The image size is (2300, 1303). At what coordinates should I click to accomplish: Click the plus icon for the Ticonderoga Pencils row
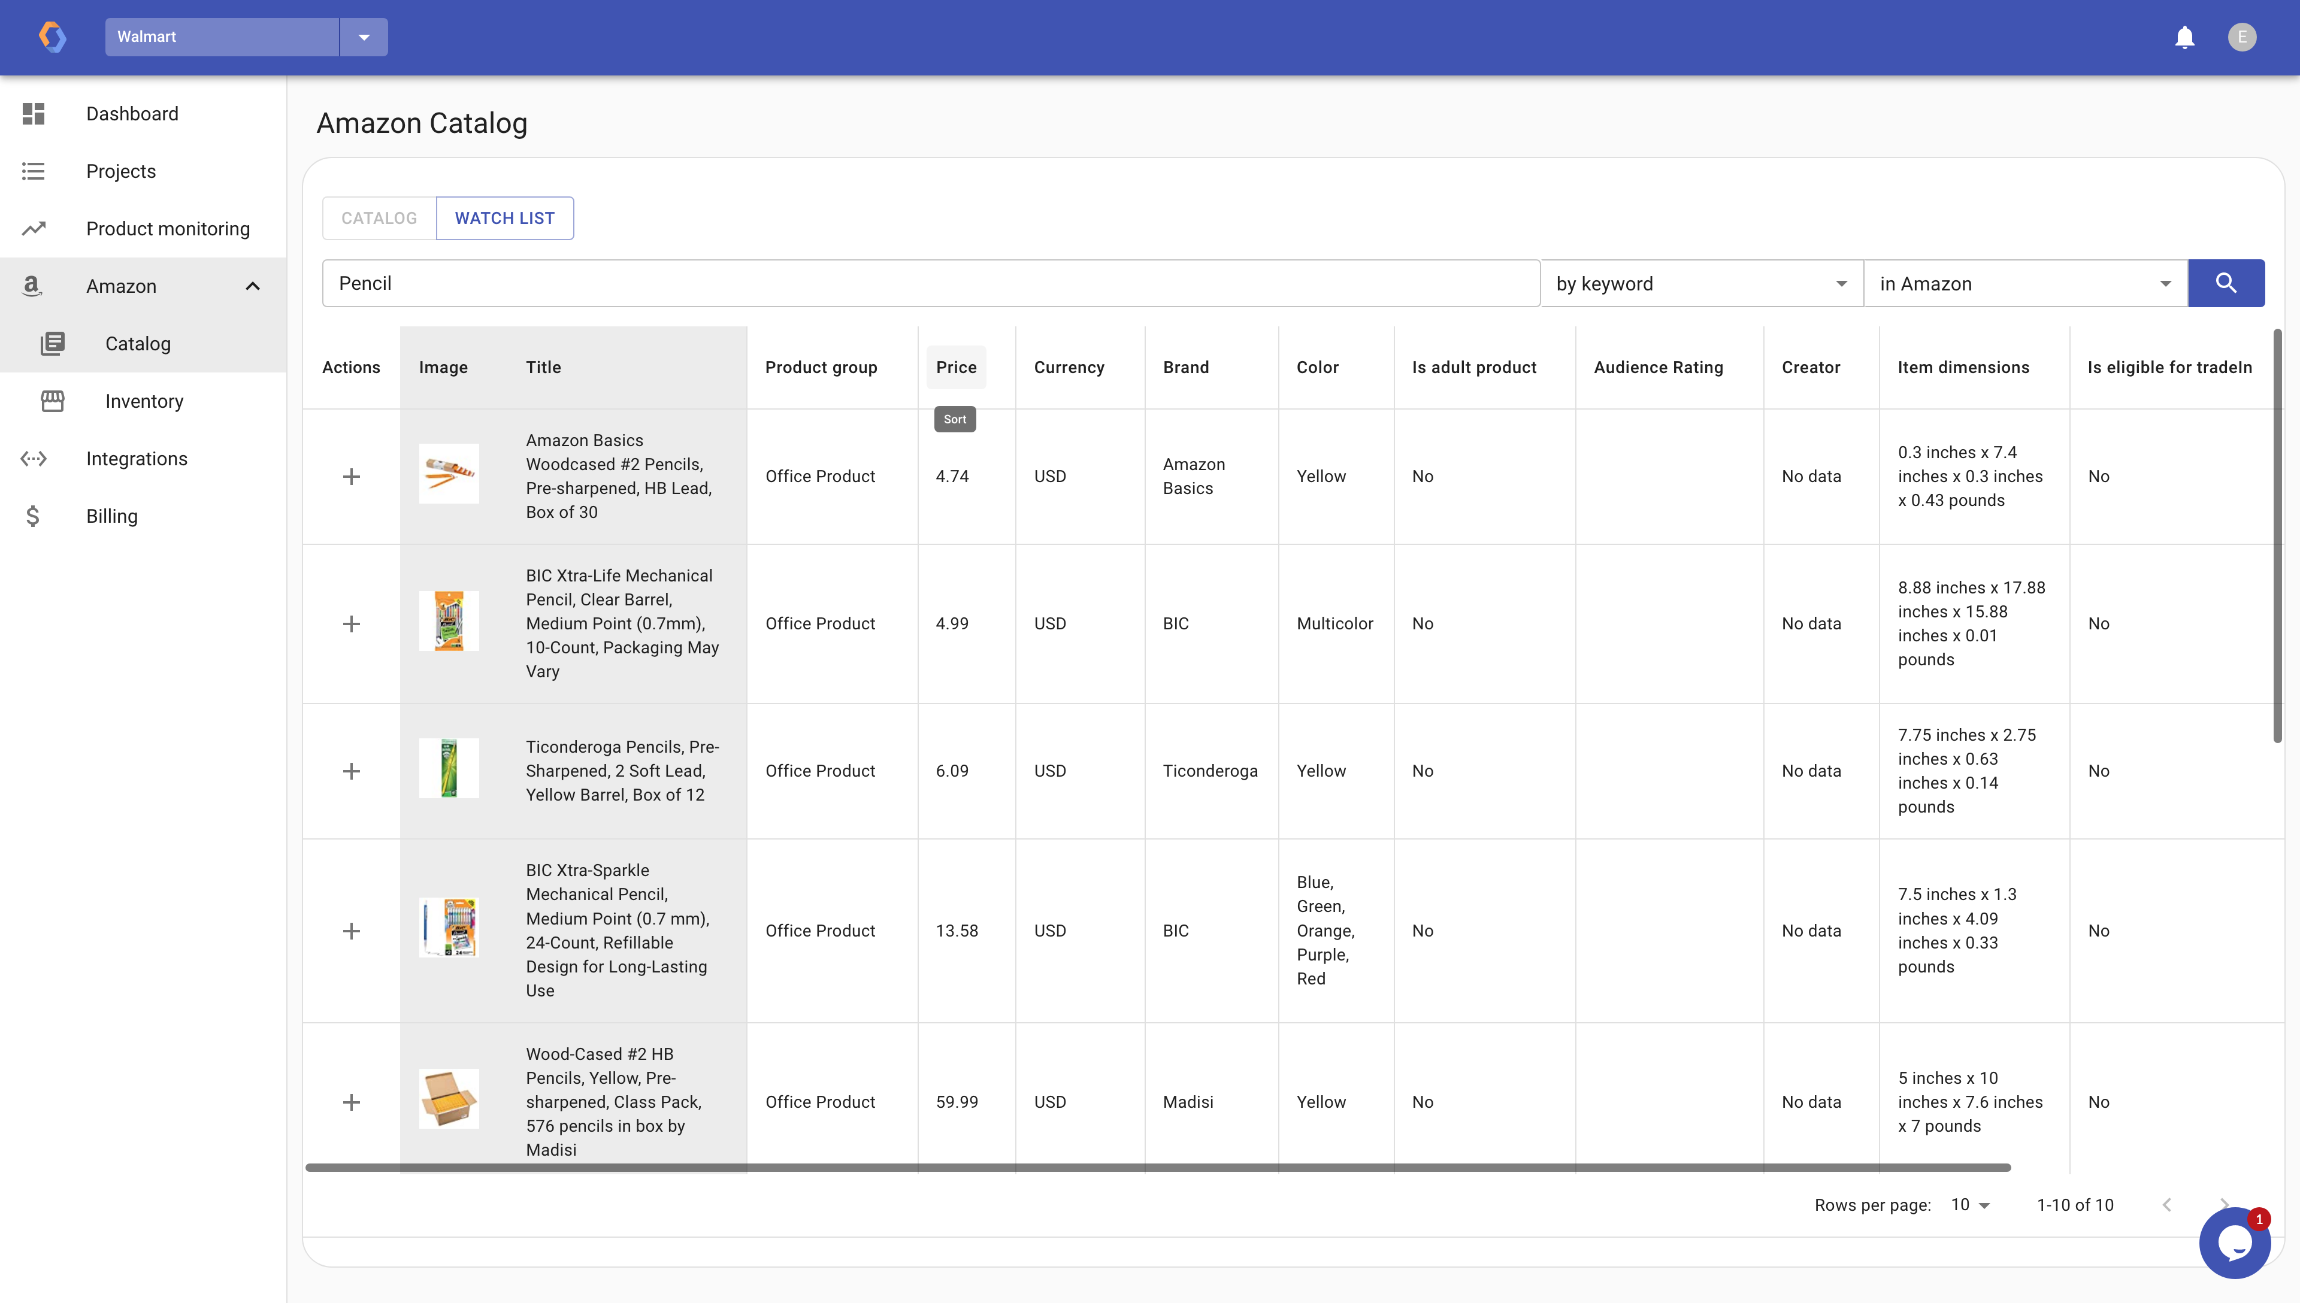352,771
